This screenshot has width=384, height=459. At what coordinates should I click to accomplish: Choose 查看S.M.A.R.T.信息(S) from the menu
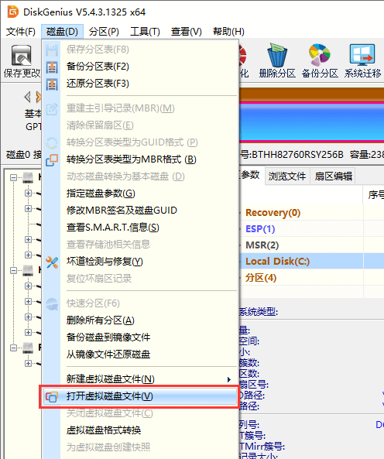pos(112,228)
